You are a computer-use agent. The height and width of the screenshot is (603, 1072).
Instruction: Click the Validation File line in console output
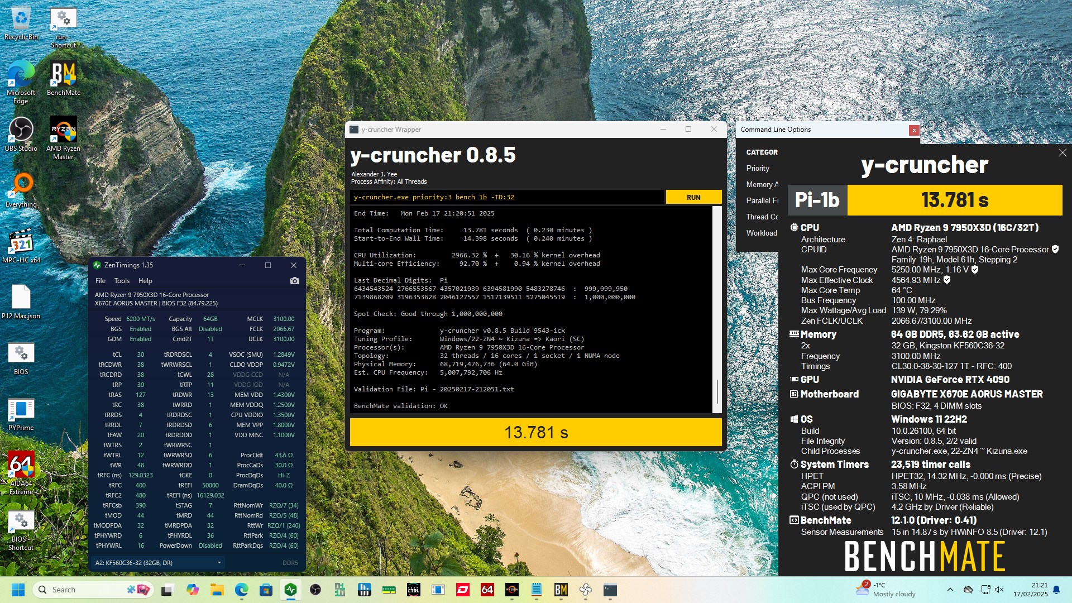tap(434, 389)
